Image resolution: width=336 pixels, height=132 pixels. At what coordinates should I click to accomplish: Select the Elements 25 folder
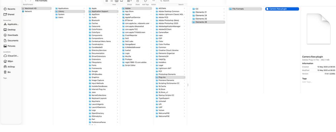(208, 19)
